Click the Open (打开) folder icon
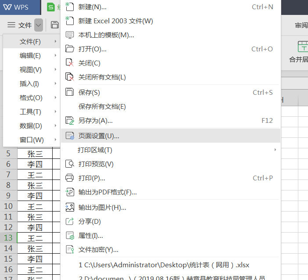 click(x=69, y=49)
